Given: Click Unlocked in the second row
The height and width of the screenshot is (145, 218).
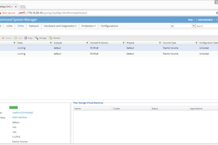Looking at the screenshot, I should coord(204,54).
